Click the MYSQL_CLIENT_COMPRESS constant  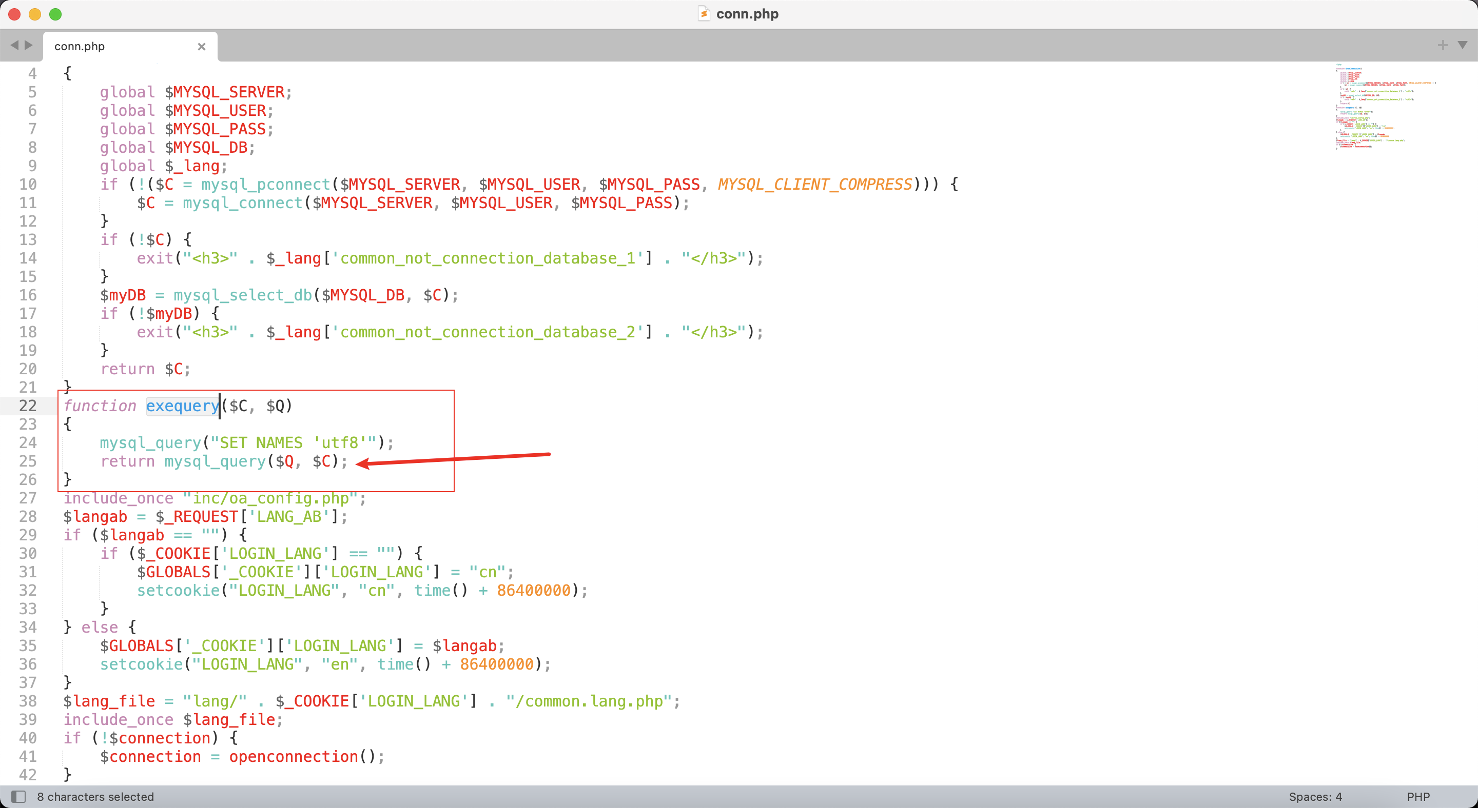tap(815, 185)
